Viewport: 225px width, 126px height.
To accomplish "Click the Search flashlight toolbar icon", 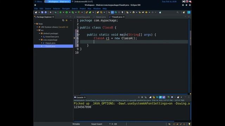I will point(101,13).
